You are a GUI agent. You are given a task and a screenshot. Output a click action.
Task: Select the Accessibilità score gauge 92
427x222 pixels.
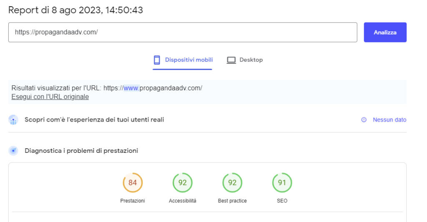(x=183, y=182)
